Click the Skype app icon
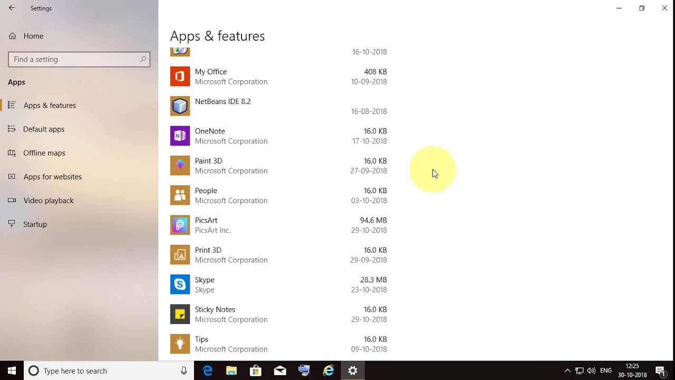The width and height of the screenshot is (675, 380). [x=180, y=284]
